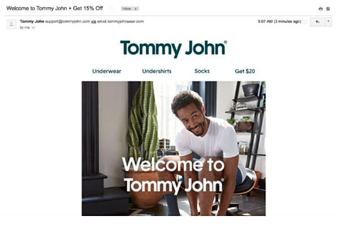
Task: Click the importance marker beside the subject
Action: (112, 8)
